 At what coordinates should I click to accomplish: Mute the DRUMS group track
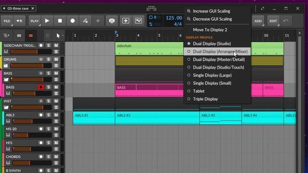(56, 59)
